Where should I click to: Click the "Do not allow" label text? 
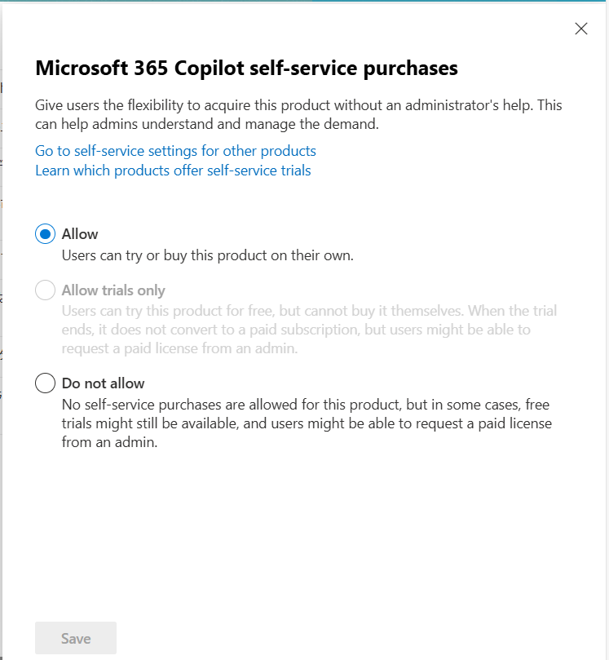click(103, 383)
